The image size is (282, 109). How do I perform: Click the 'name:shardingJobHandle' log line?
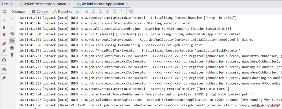point(150,78)
